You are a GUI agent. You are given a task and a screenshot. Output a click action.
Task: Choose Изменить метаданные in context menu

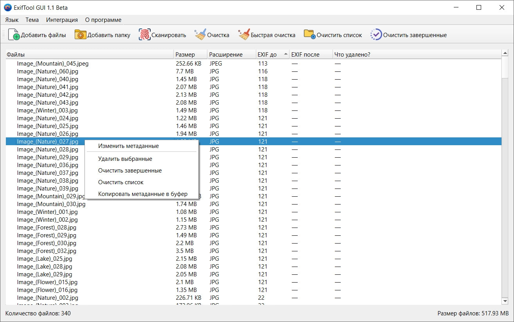tap(128, 146)
